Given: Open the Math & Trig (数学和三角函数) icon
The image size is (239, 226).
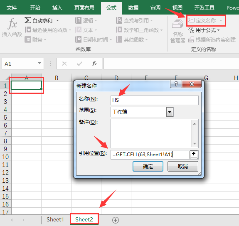Looking at the screenshot, I should [x=119, y=30].
